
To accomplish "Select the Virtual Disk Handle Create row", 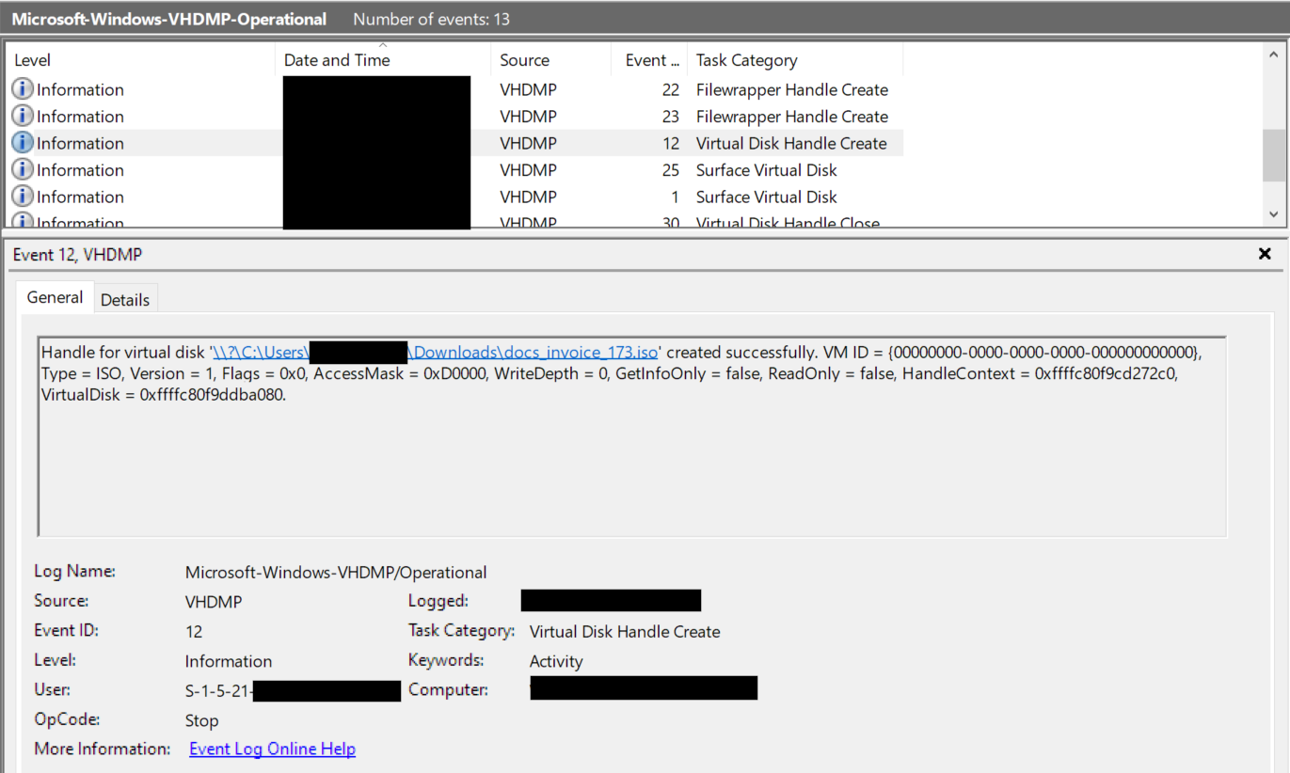I will (454, 143).
